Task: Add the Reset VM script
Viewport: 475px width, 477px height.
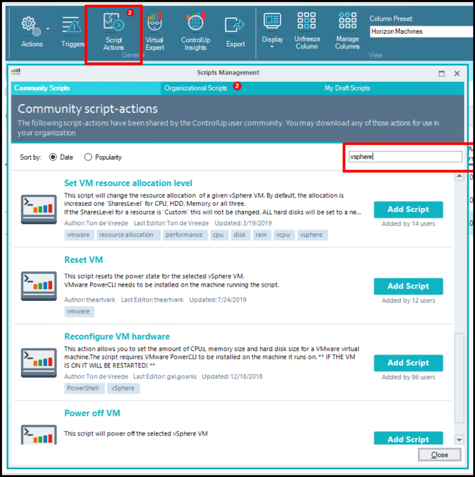Action: pos(408,286)
